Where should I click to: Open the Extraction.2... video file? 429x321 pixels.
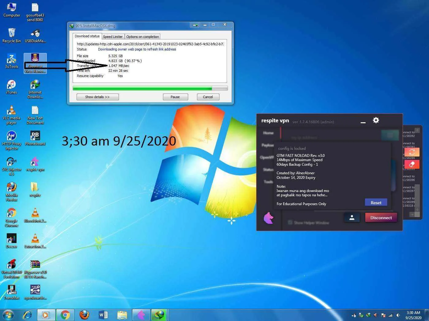click(x=35, y=241)
